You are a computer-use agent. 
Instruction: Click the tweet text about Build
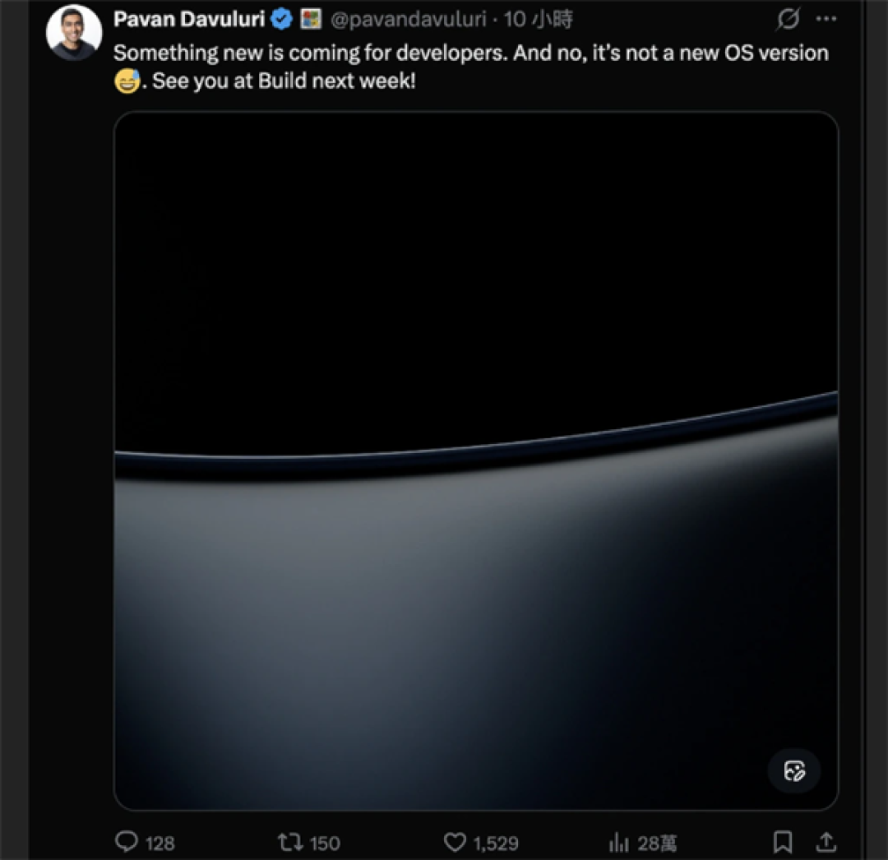click(x=470, y=67)
